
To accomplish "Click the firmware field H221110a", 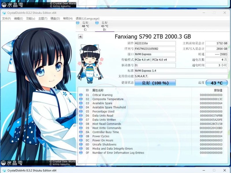I will (155, 43).
